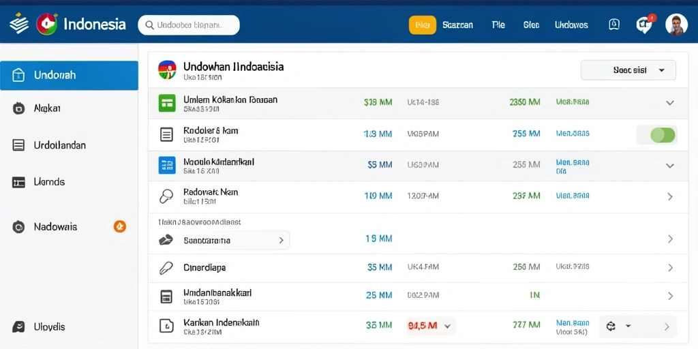Click the clock badge icon in header
Viewport: 698px width, 349px height.
614,25
